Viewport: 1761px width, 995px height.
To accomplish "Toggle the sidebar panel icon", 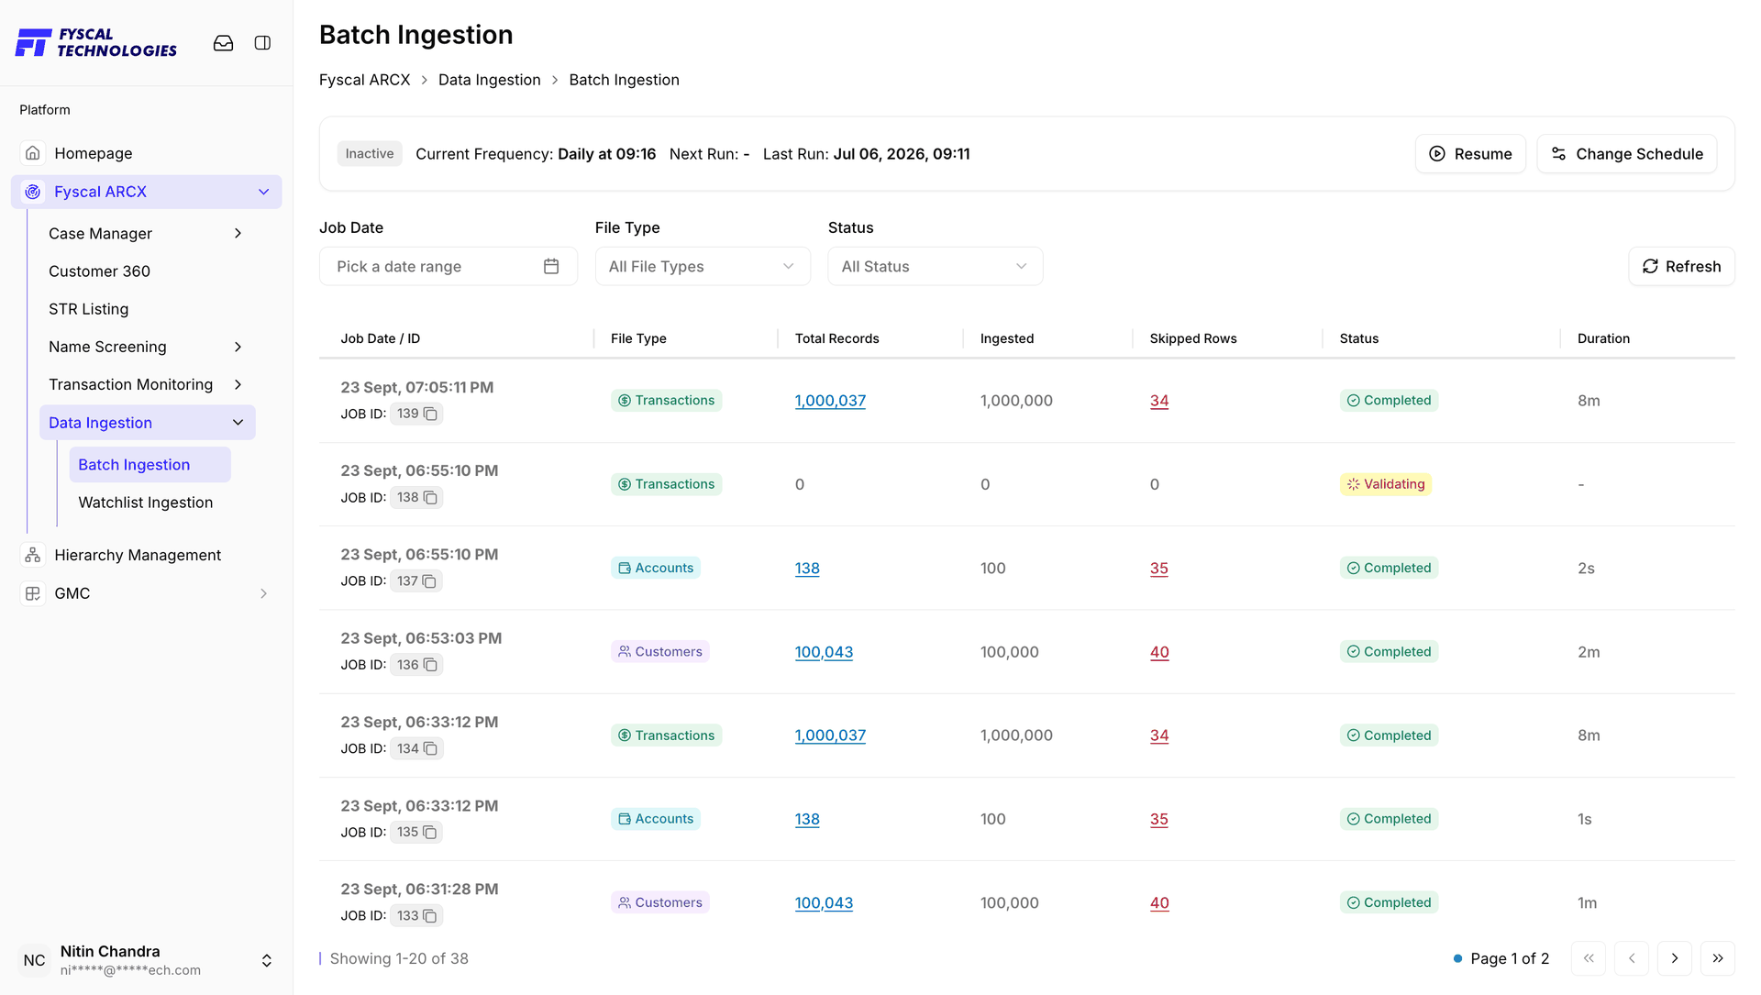I will [x=262, y=43].
